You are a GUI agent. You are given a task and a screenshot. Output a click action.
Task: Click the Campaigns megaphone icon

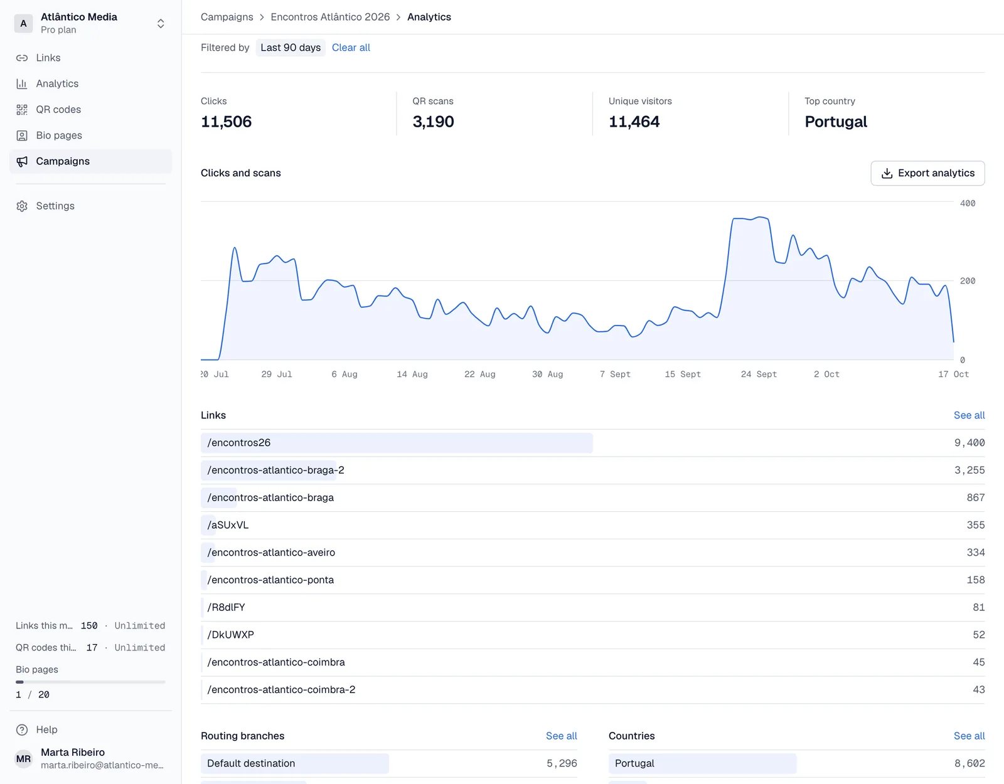coord(22,161)
